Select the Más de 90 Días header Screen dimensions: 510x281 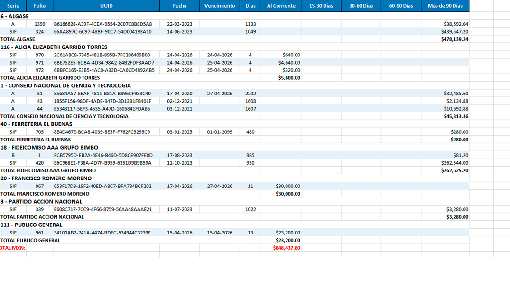pos(445,6)
